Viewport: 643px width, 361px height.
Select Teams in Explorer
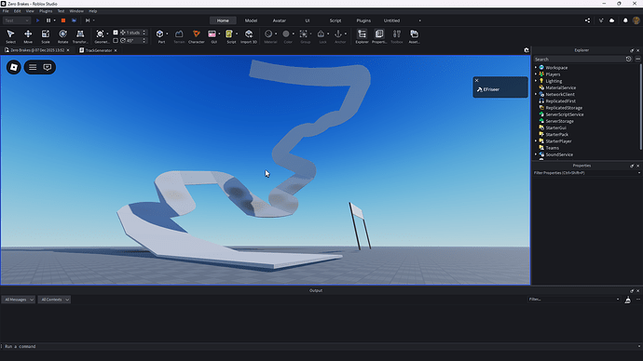(552, 148)
